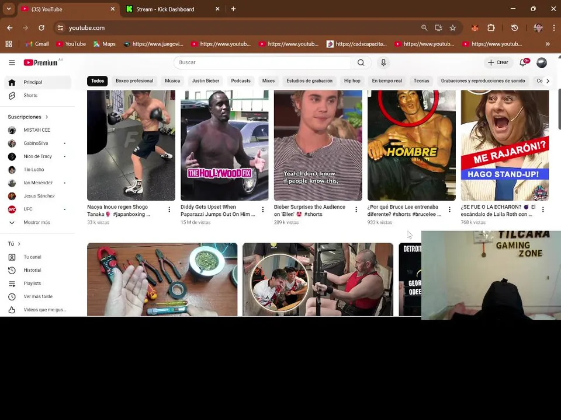Open the tab search dropdown arrow
The height and width of the screenshot is (420, 561).
9,9
